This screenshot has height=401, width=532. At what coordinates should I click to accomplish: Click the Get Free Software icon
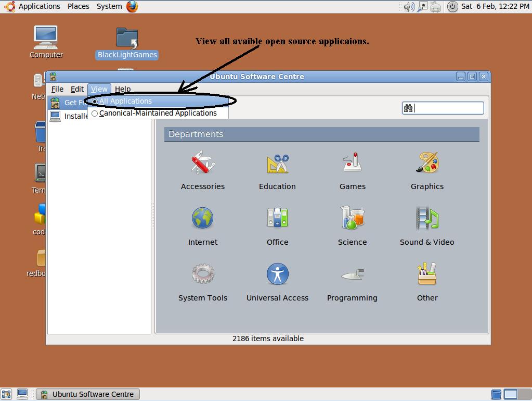(55, 103)
